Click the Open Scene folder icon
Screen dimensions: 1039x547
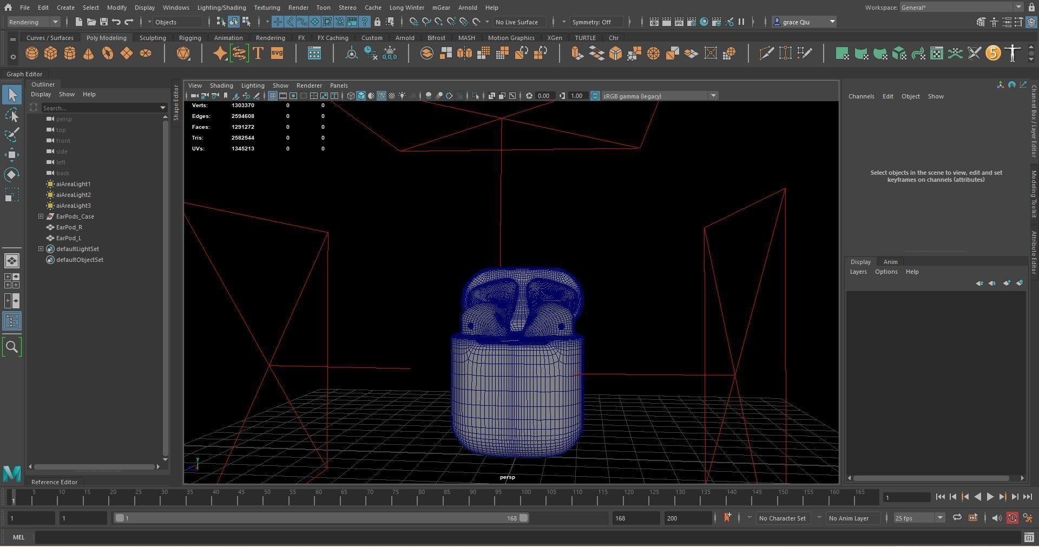point(91,22)
